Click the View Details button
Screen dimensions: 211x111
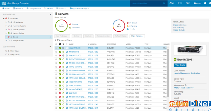click(180, 65)
